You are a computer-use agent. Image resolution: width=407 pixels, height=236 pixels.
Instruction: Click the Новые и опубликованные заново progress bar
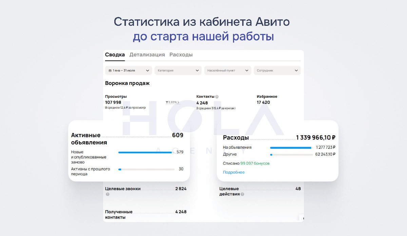click(x=146, y=152)
